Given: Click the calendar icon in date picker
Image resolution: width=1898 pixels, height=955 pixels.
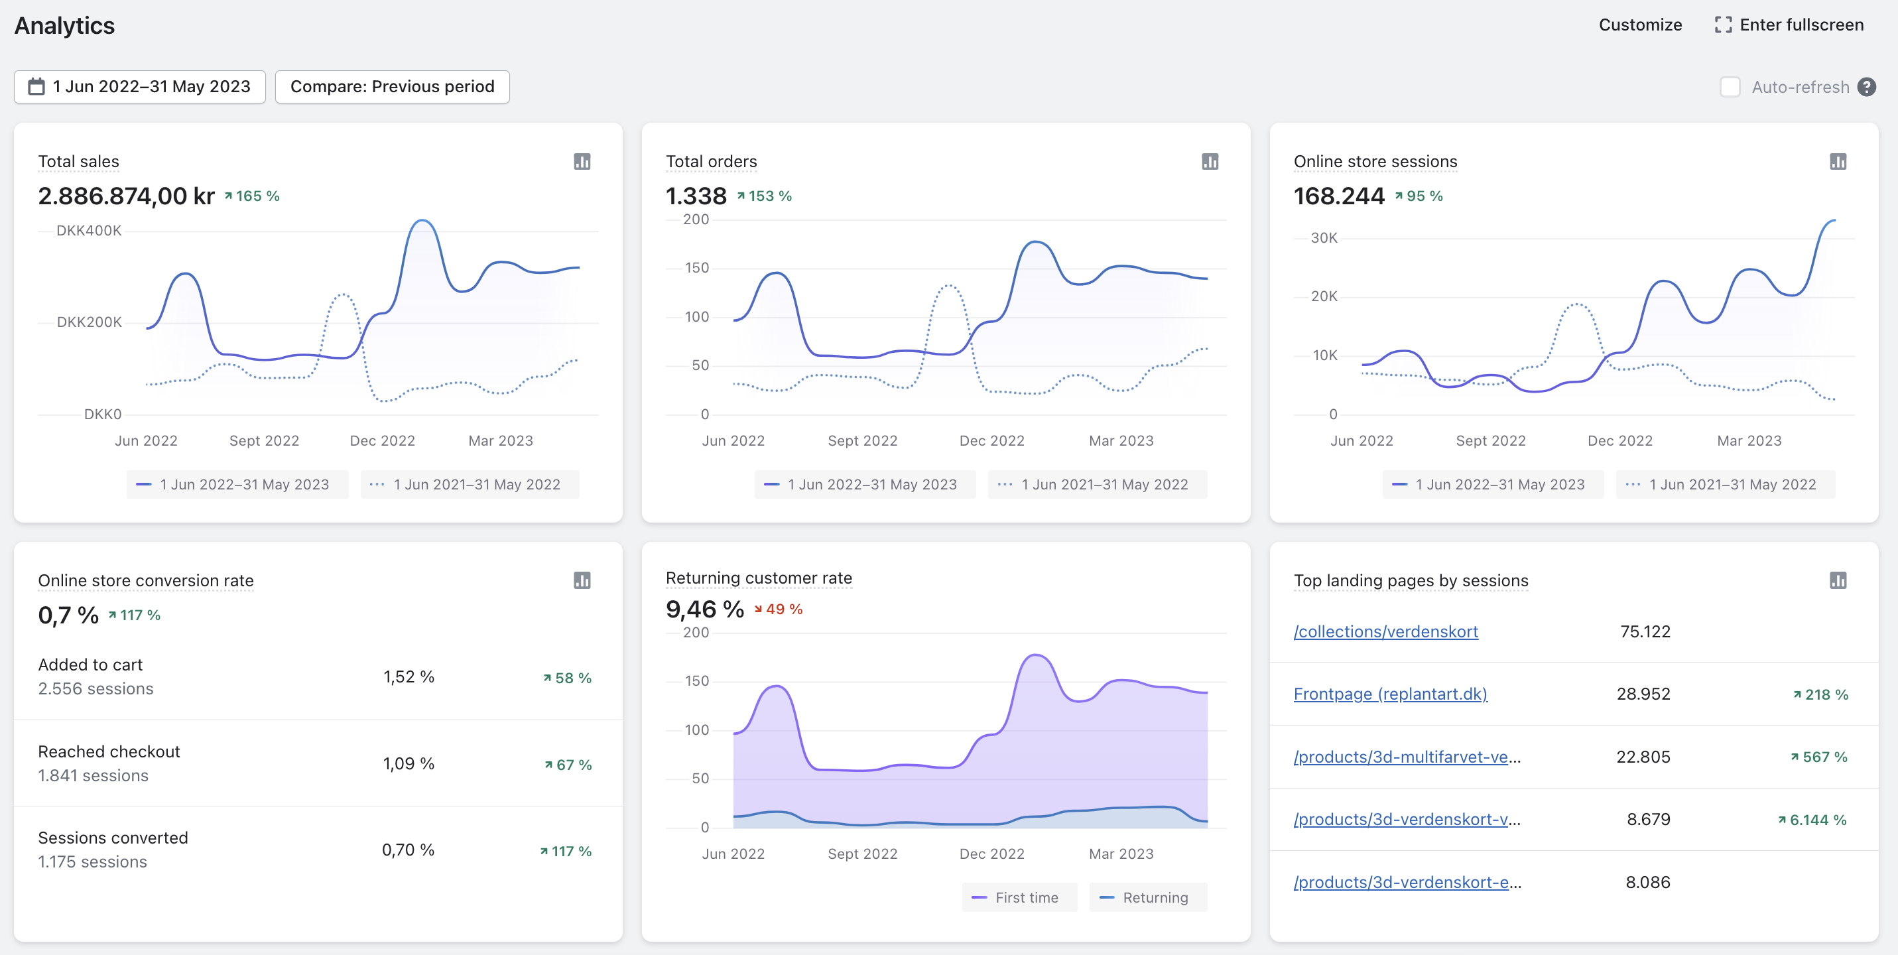Looking at the screenshot, I should point(36,87).
